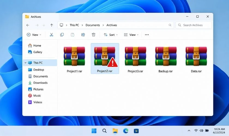Open Microsoft Edge from taskbar
The height and width of the screenshot is (136, 229).
pos(126,131)
